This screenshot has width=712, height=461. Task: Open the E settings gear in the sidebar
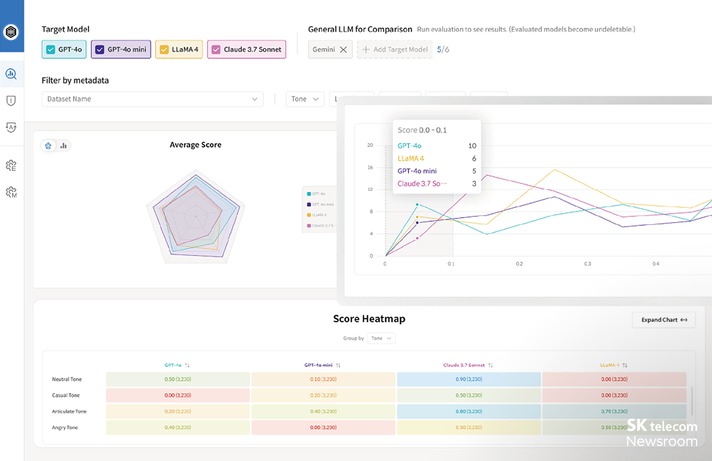tap(11, 165)
